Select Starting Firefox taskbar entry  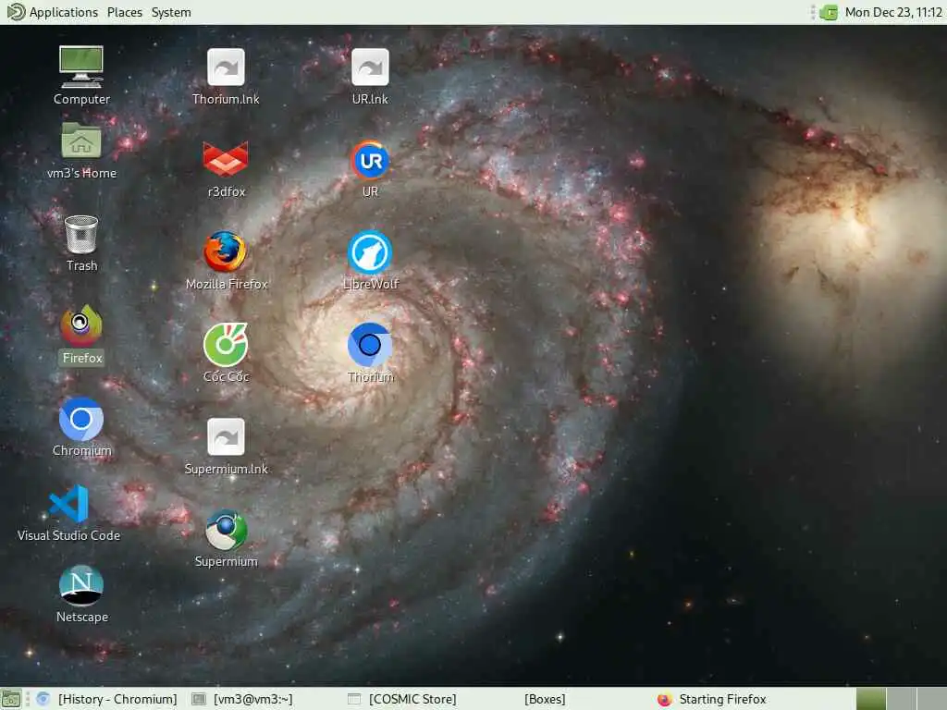(x=713, y=699)
